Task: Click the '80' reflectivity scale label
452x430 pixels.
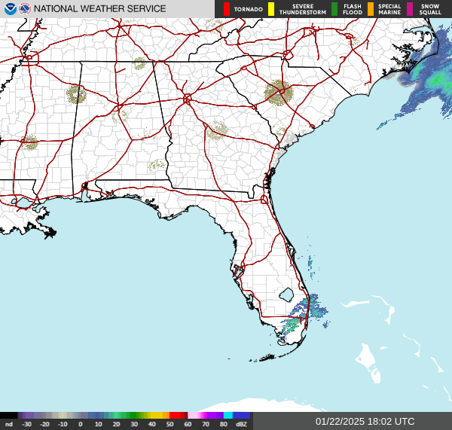Action: pyautogui.click(x=224, y=424)
